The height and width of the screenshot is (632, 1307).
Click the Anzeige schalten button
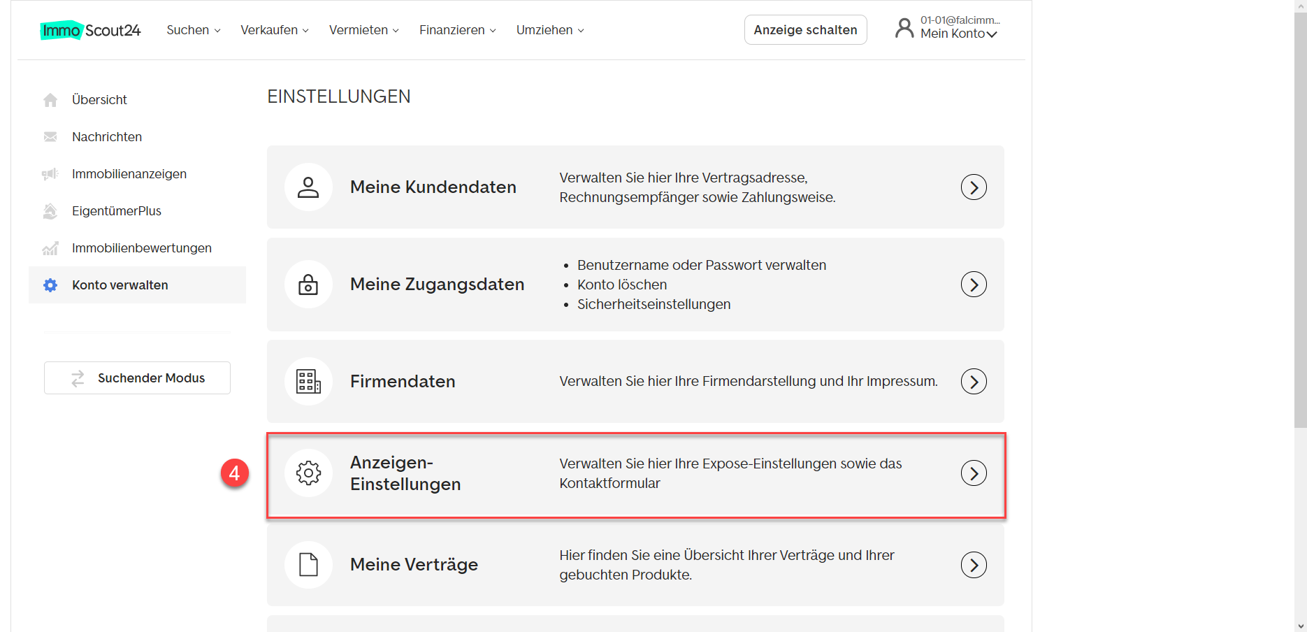tap(805, 30)
